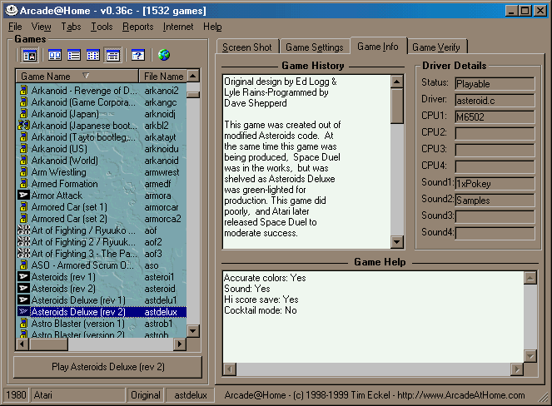
Task: Click vector icon beside Asteroids (rev 1)
Action: (x=23, y=276)
